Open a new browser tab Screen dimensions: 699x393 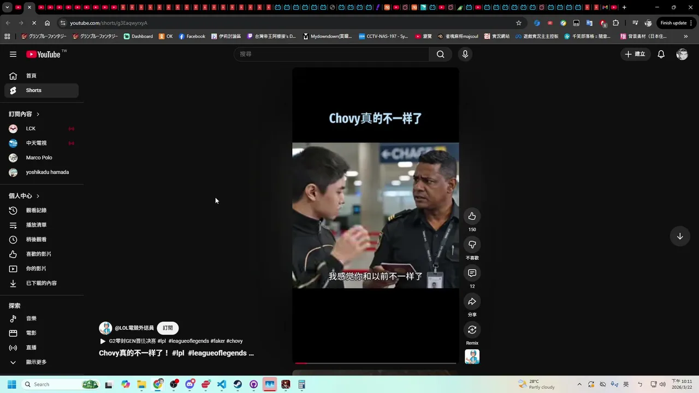pos(624,7)
